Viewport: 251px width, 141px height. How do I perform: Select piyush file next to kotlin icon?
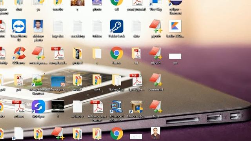click(x=156, y=26)
